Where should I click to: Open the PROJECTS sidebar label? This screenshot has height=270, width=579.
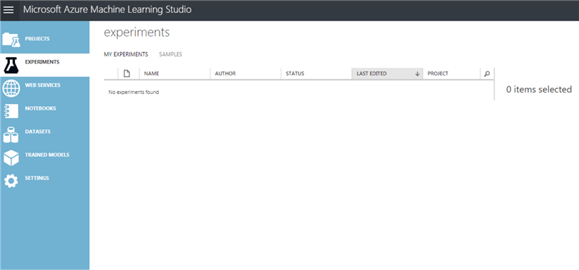point(37,39)
